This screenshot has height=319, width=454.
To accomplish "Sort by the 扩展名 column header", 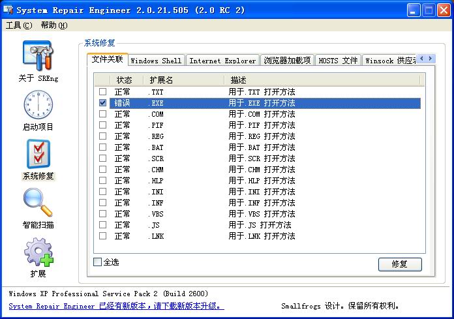I will click(x=183, y=80).
